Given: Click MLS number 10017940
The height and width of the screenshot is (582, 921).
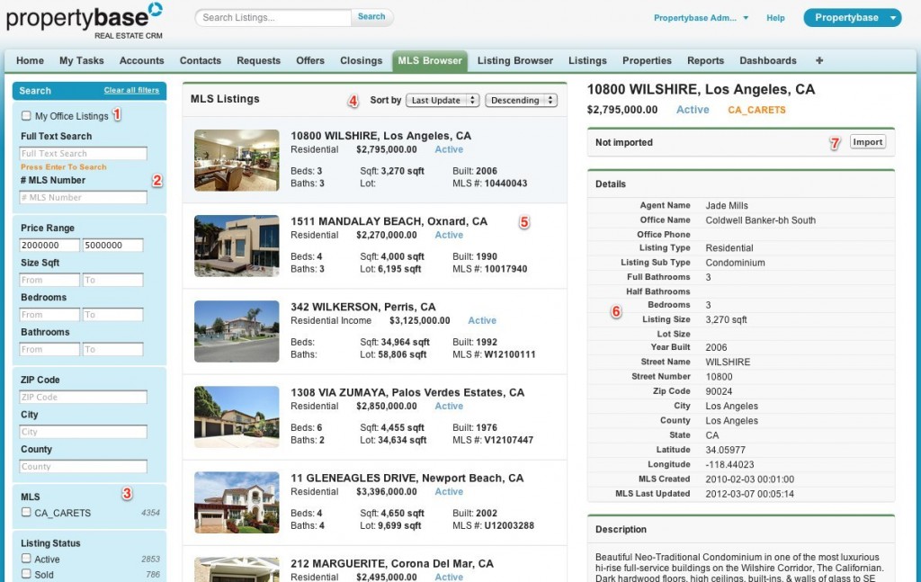Looking at the screenshot, I should pos(505,269).
